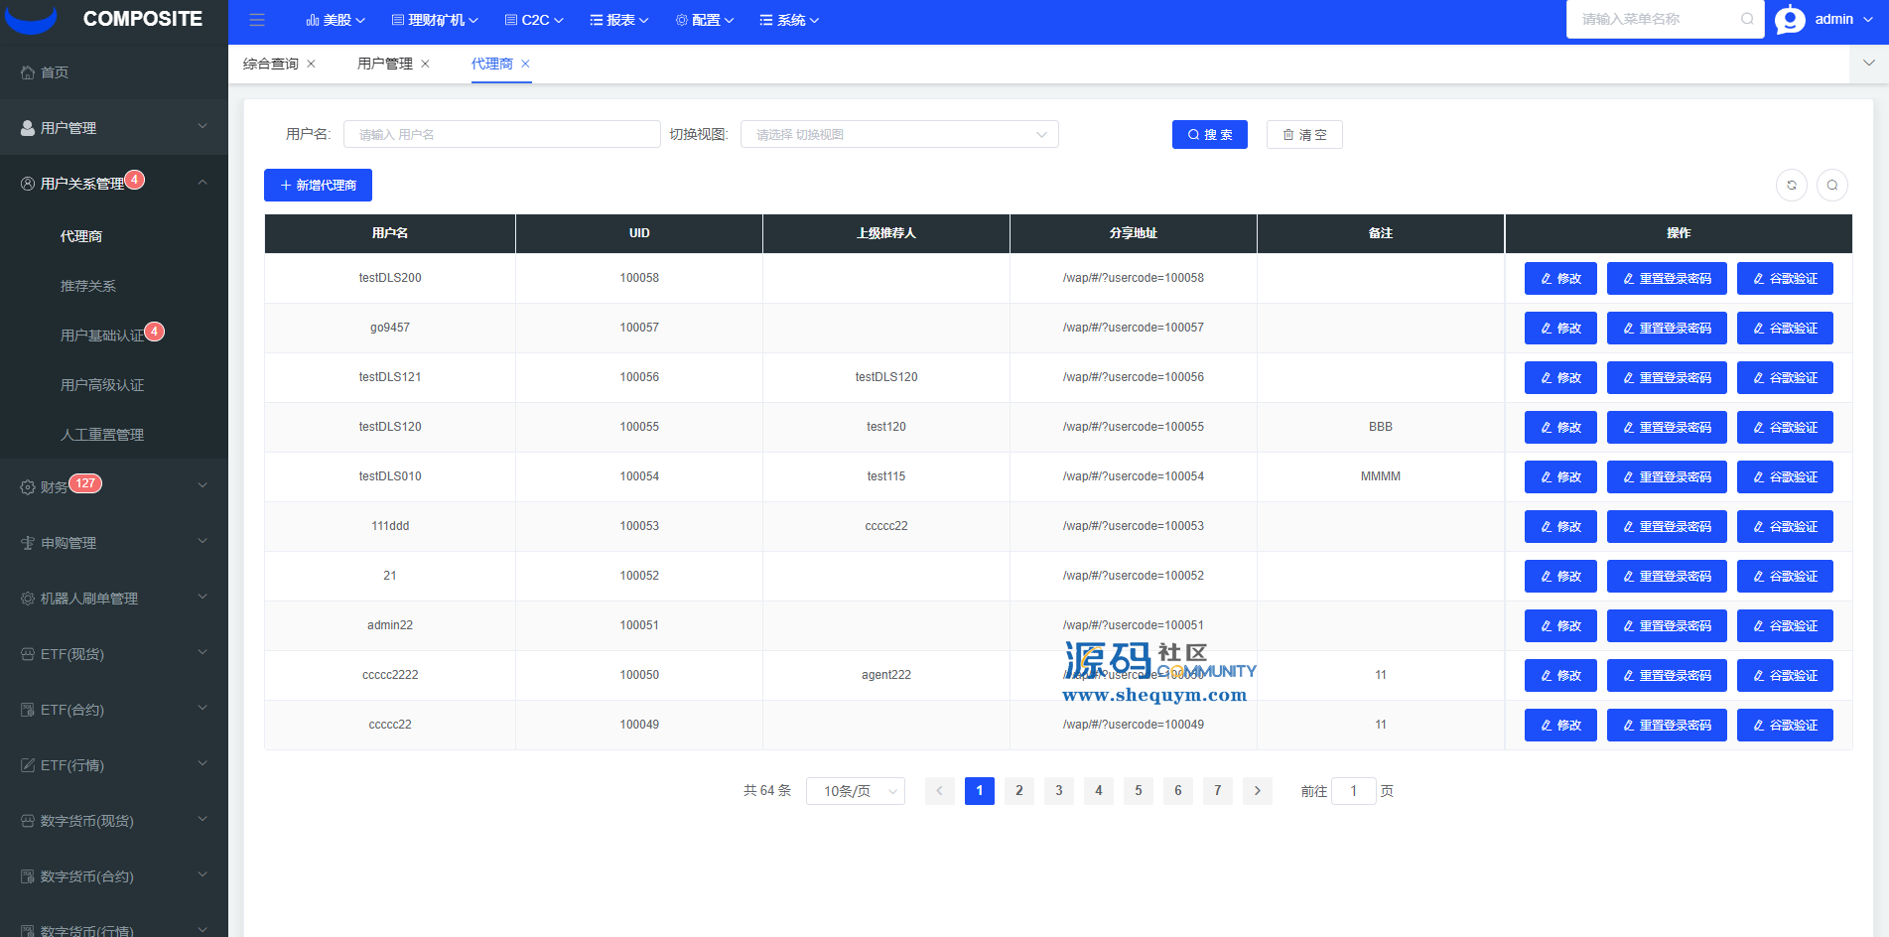Go to page 7 in pagination
Viewport: 1889px width, 937px height.
(x=1218, y=791)
